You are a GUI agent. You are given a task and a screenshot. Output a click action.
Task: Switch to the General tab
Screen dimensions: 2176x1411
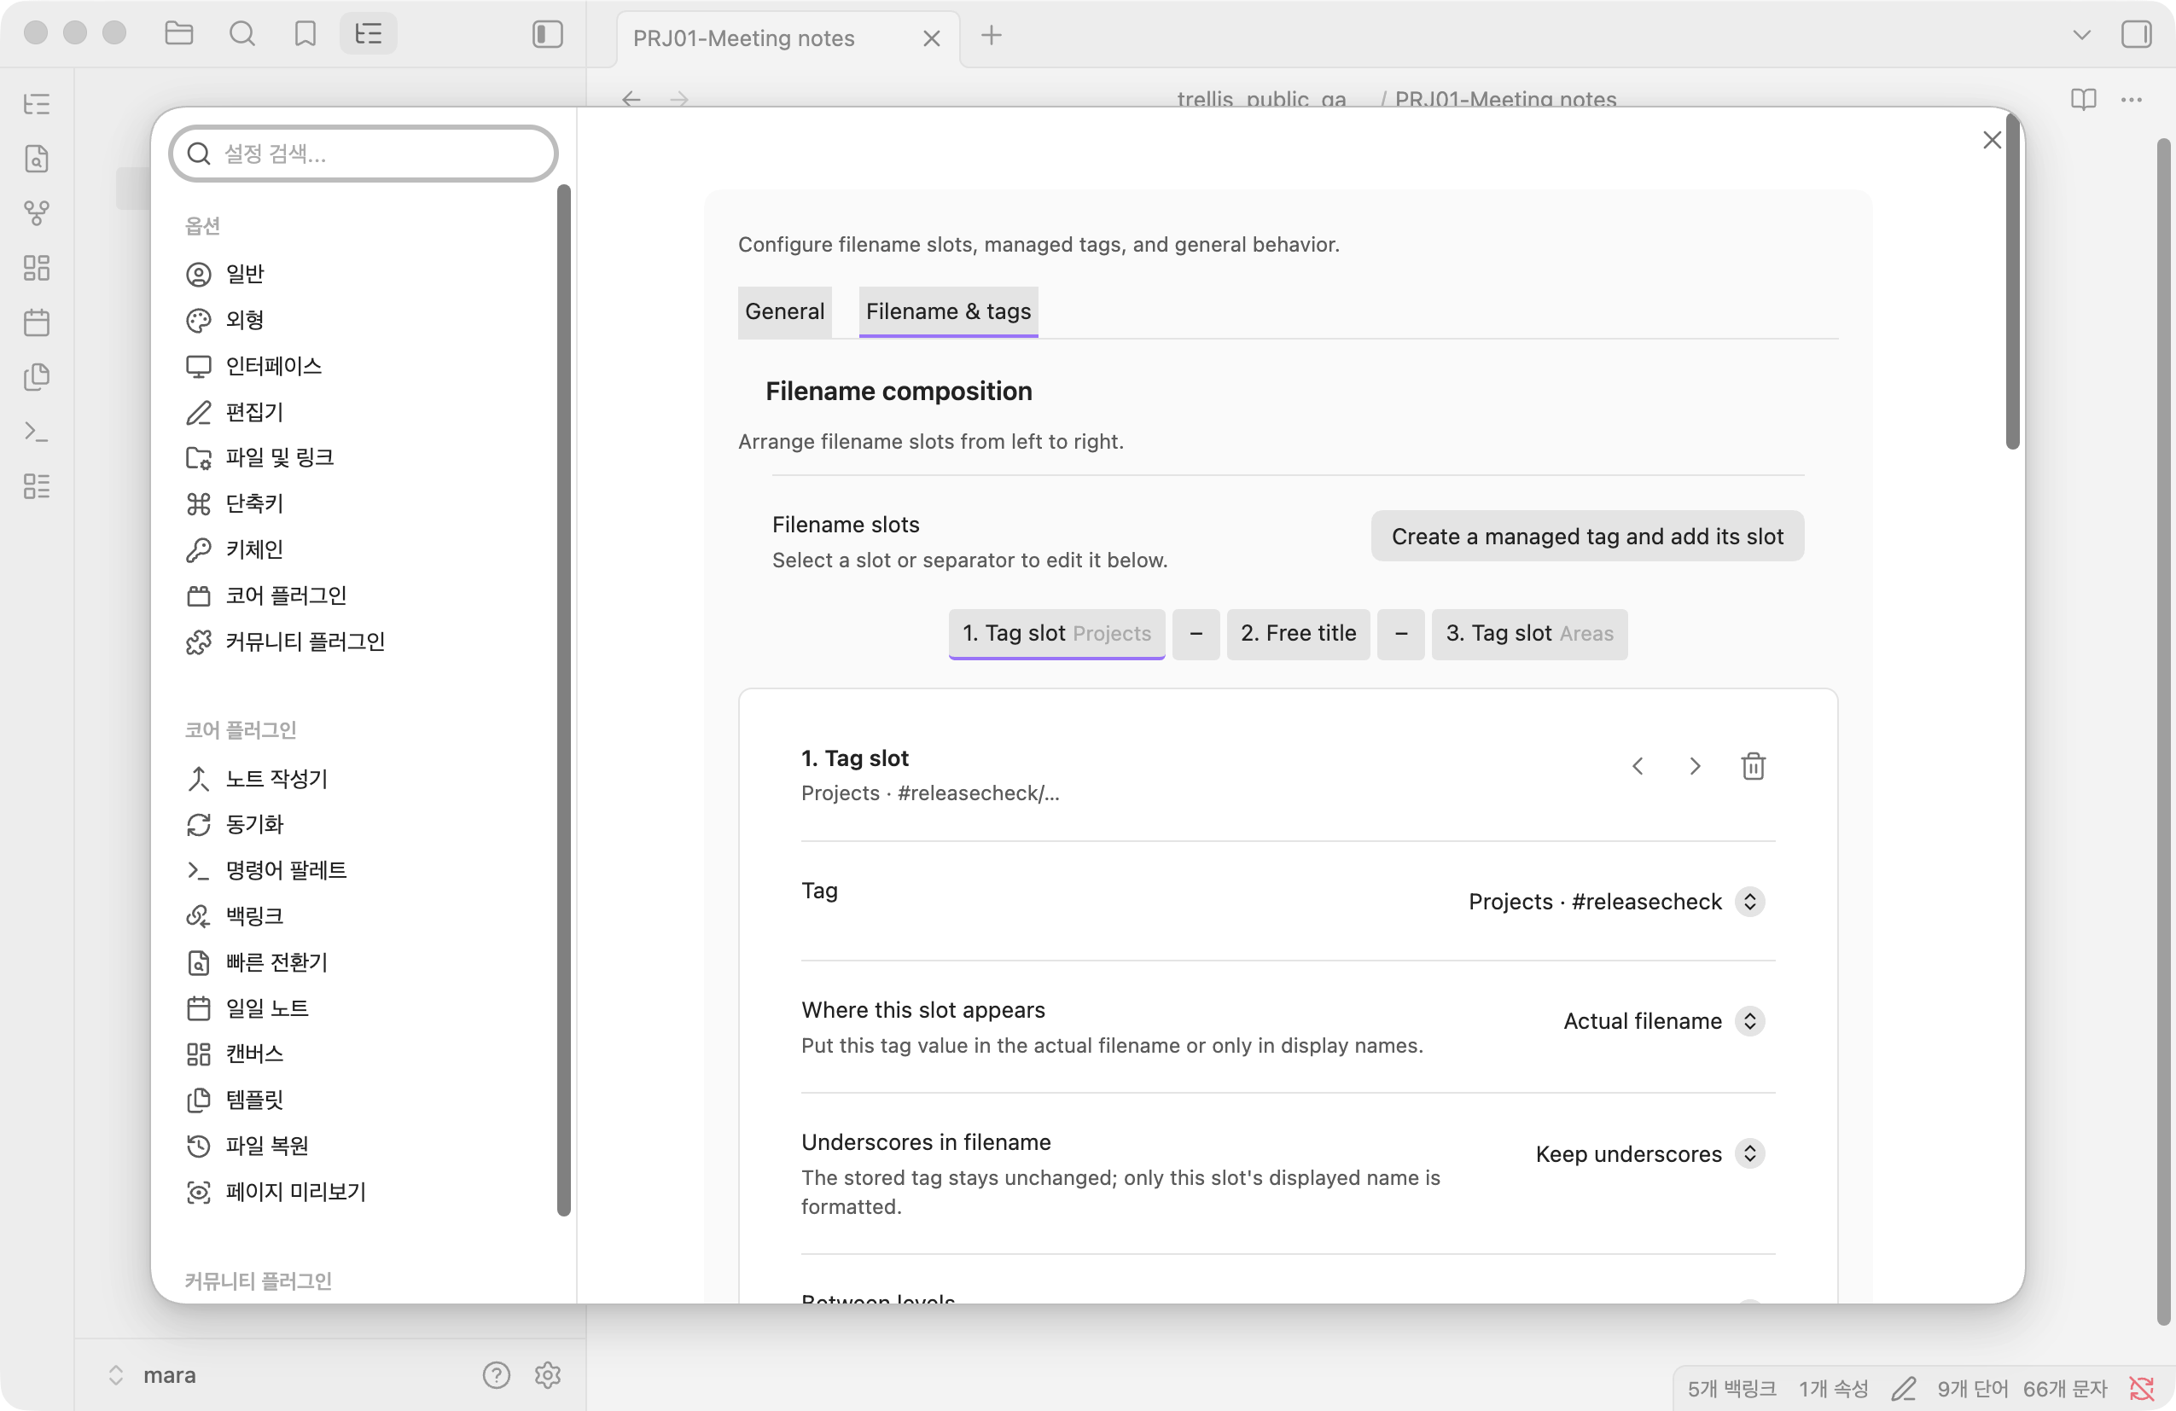tap(784, 311)
